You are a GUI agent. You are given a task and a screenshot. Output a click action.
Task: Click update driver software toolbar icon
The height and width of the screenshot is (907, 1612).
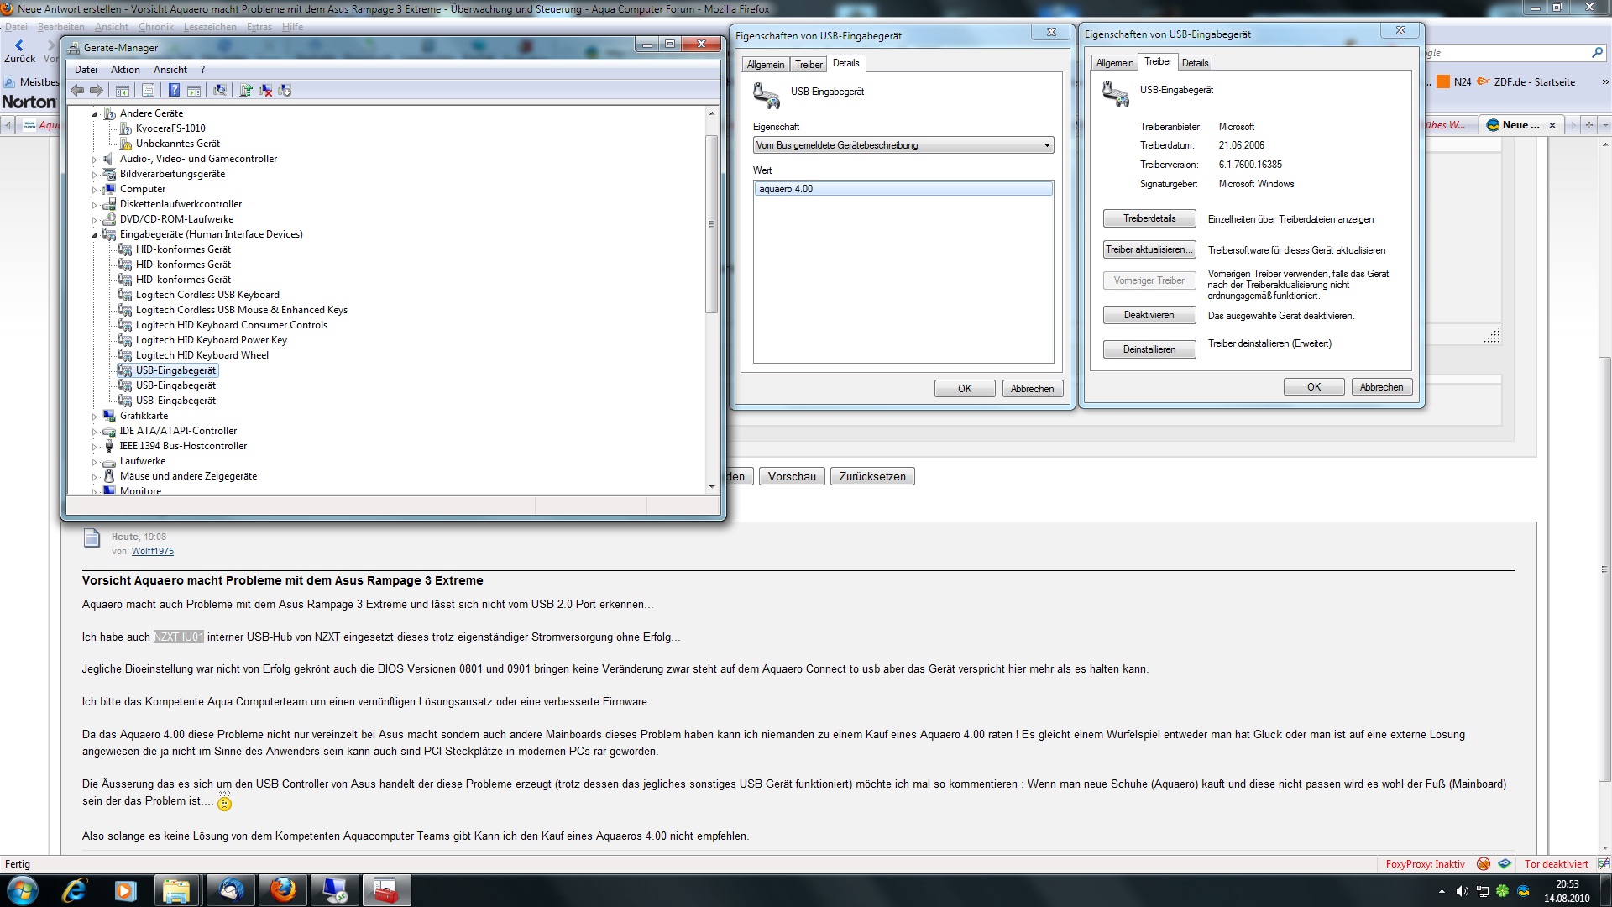point(245,91)
